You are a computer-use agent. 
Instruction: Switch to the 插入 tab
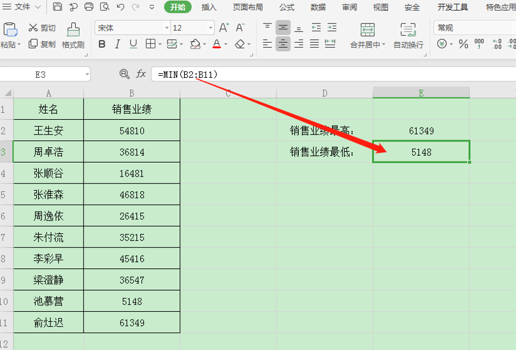(209, 7)
